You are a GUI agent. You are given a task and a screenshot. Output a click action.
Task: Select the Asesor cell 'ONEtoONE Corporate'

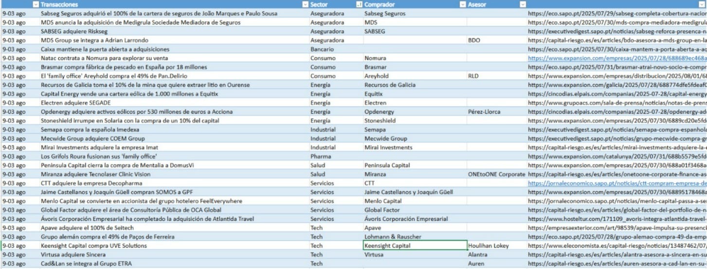click(497, 174)
